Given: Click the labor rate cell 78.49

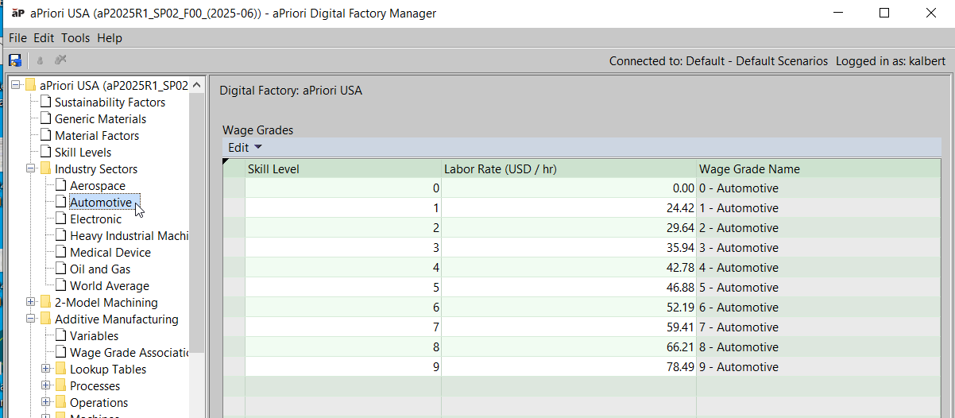Looking at the screenshot, I should (x=569, y=366).
